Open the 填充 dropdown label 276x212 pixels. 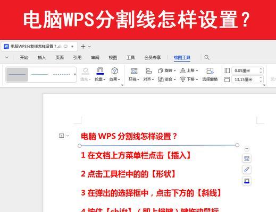[x=86, y=79]
